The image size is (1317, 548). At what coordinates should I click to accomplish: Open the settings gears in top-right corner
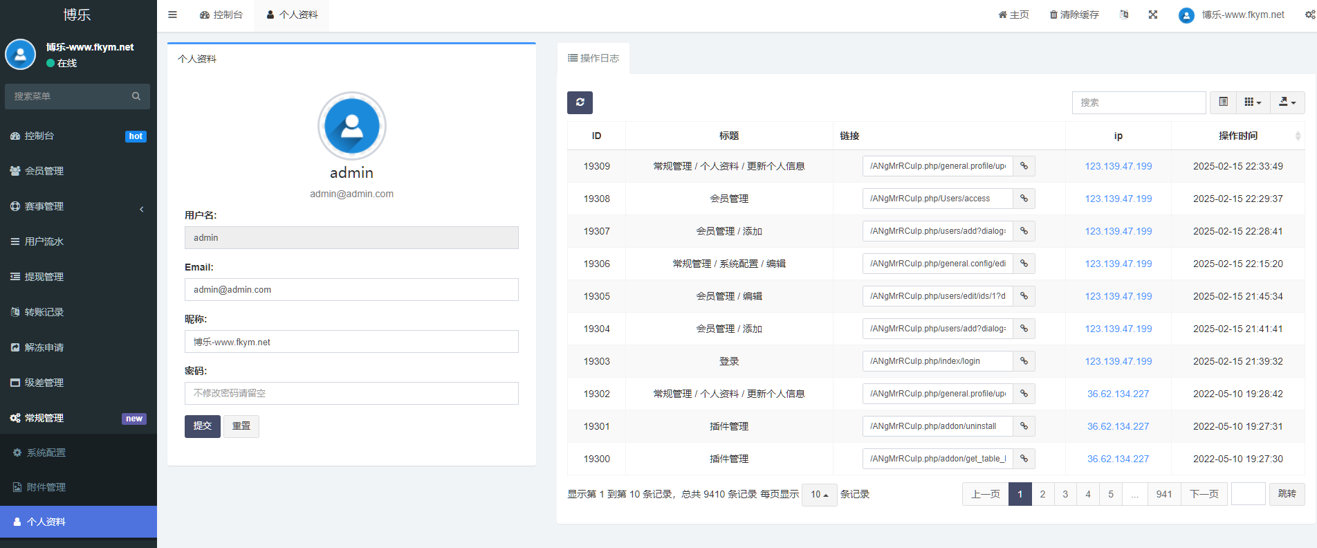(1309, 15)
